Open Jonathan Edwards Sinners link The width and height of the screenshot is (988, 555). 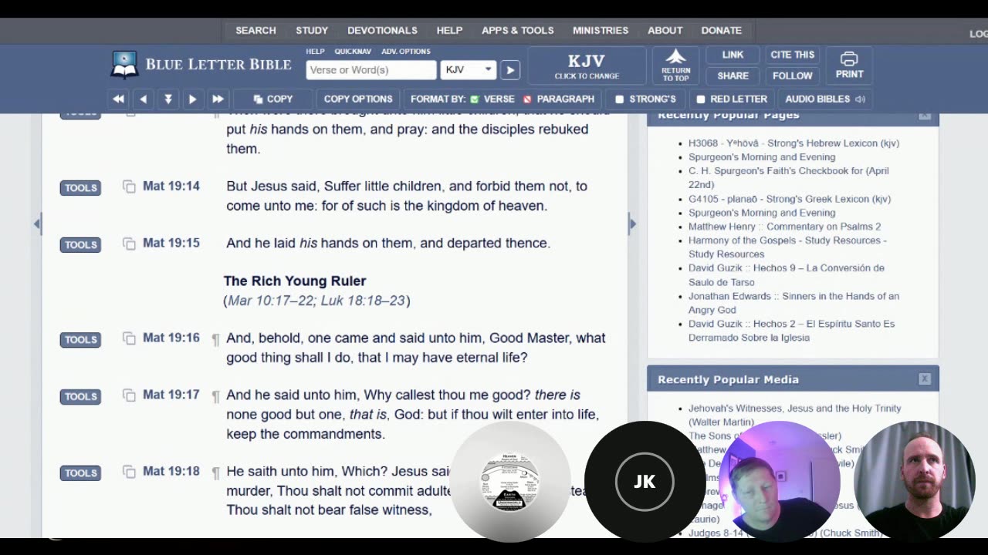click(x=793, y=303)
